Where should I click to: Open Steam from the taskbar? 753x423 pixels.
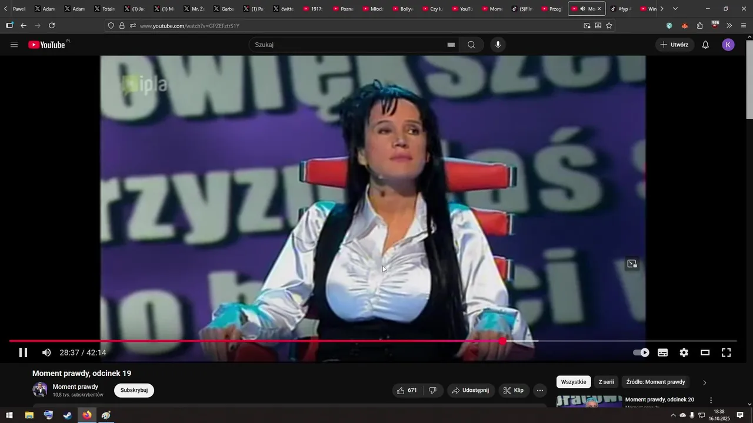68,415
